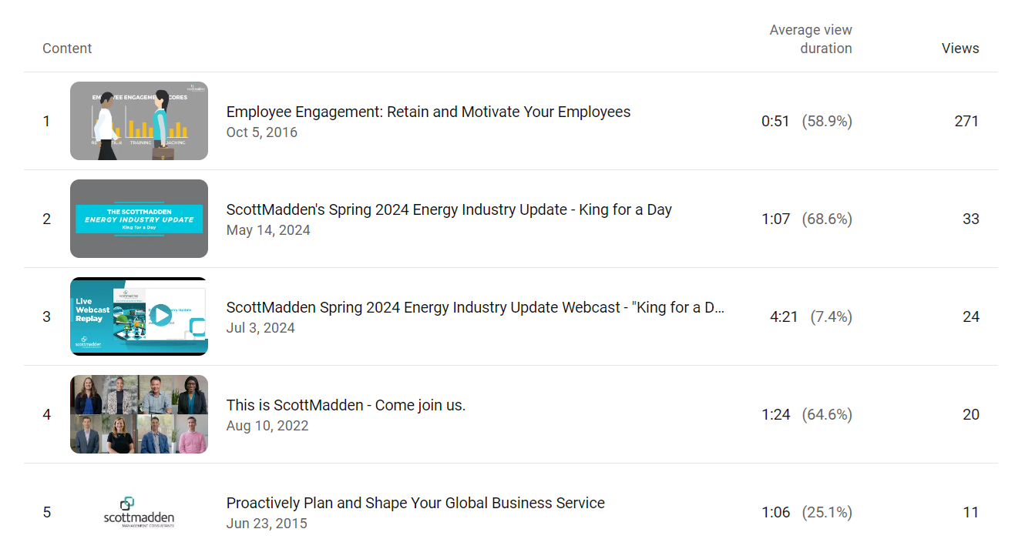Click the ScottMadden logo thumbnail

pyautogui.click(x=139, y=512)
